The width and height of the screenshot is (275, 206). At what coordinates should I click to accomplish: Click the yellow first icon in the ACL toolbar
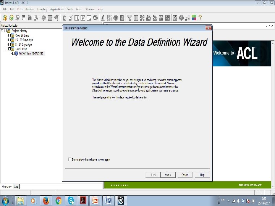[5, 18]
